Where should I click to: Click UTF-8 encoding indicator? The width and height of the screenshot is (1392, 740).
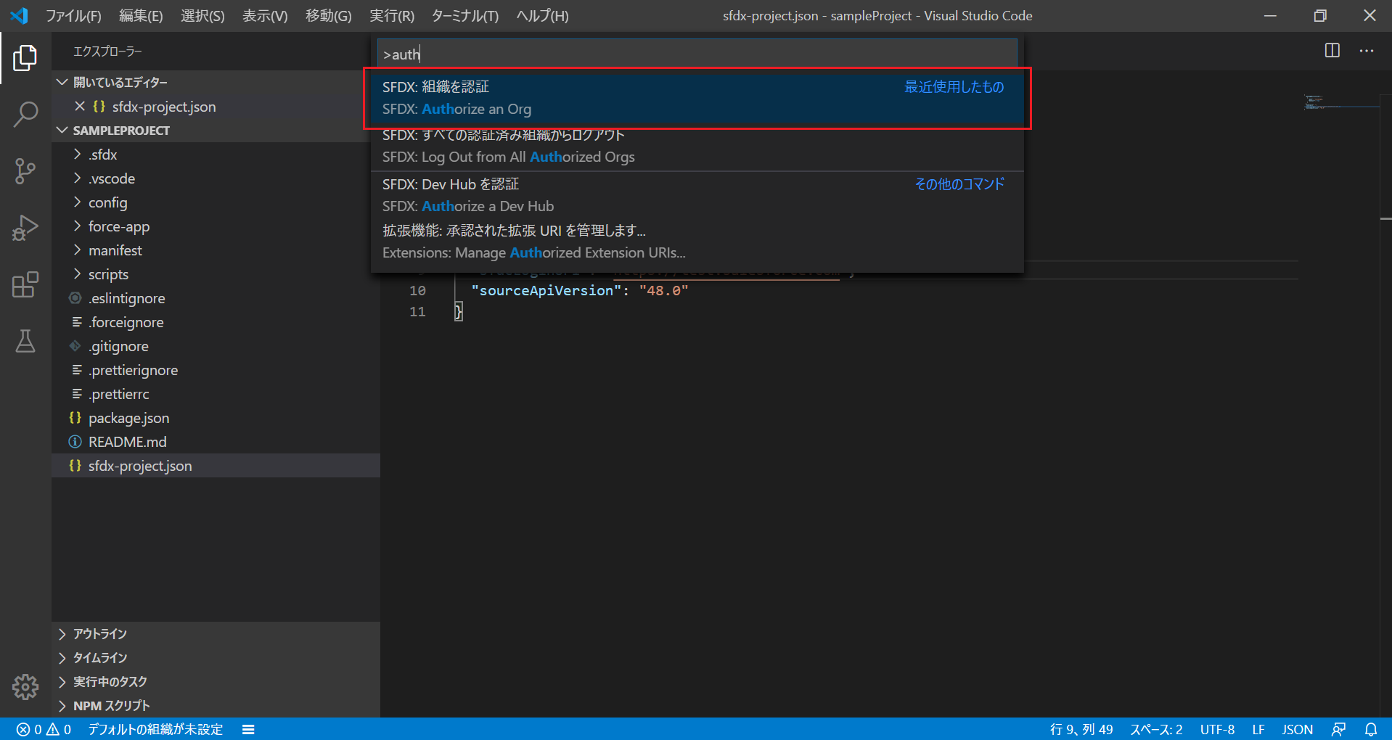[1217, 729]
